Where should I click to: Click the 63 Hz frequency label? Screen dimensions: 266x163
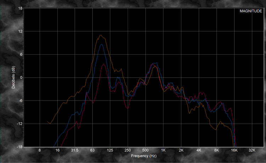[92, 150]
